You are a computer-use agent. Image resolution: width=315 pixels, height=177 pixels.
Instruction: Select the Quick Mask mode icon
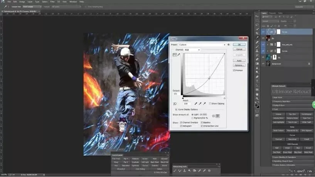click(257, 111)
